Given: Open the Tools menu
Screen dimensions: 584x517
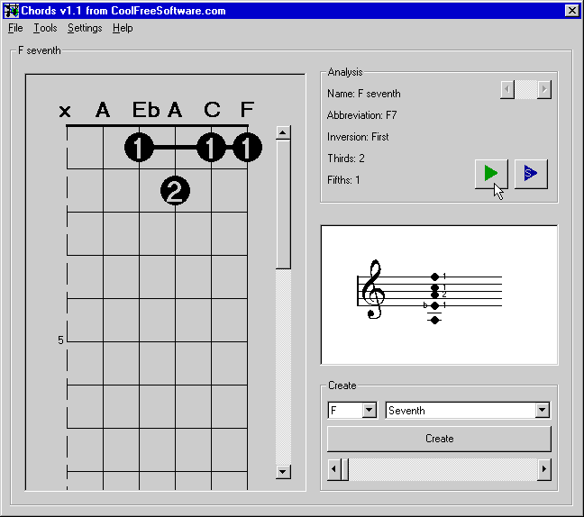Looking at the screenshot, I should point(45,28).
